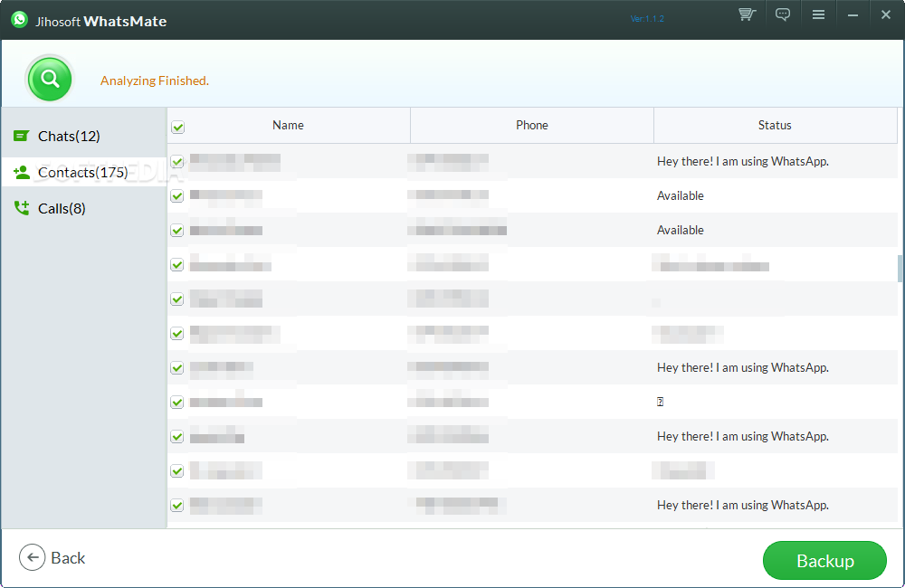Uncheck the tenth contact row checkbox
905x588 pixels.
177,471
